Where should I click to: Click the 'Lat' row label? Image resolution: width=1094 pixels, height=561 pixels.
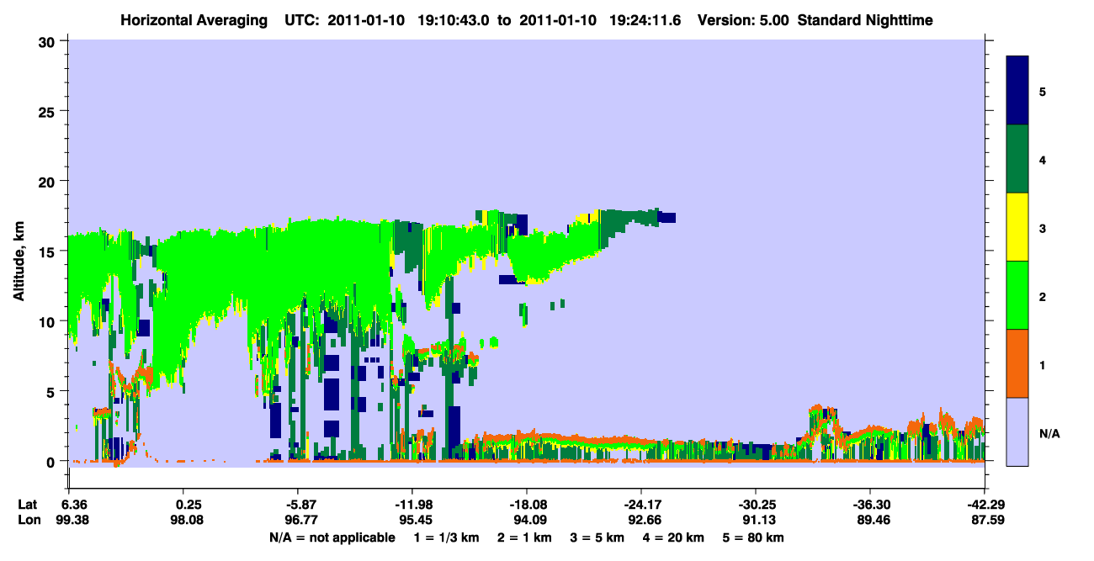click(27, 505)
